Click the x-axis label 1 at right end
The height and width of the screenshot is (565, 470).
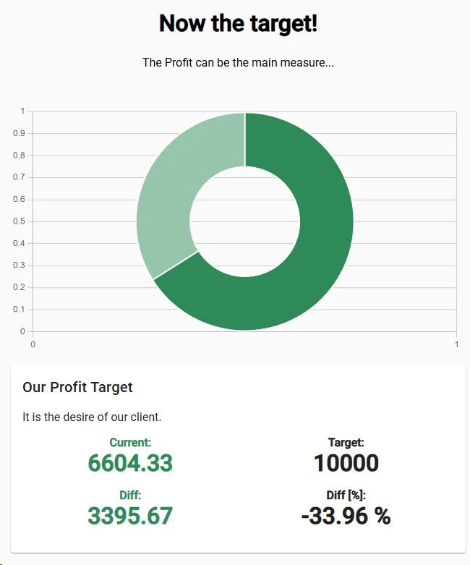point(457,344)
